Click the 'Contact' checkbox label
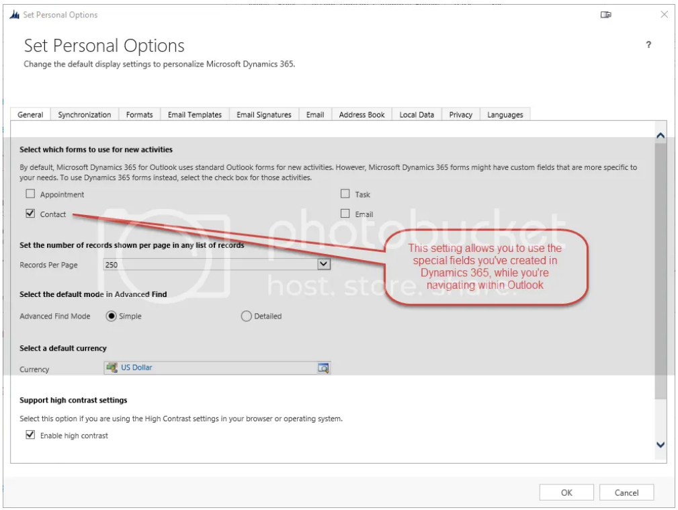The height and width of the screenshot is (510, 678). (53, 214)
